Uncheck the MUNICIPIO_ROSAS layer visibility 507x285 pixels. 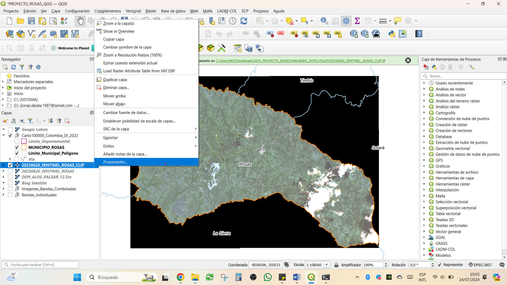[17, 147]
